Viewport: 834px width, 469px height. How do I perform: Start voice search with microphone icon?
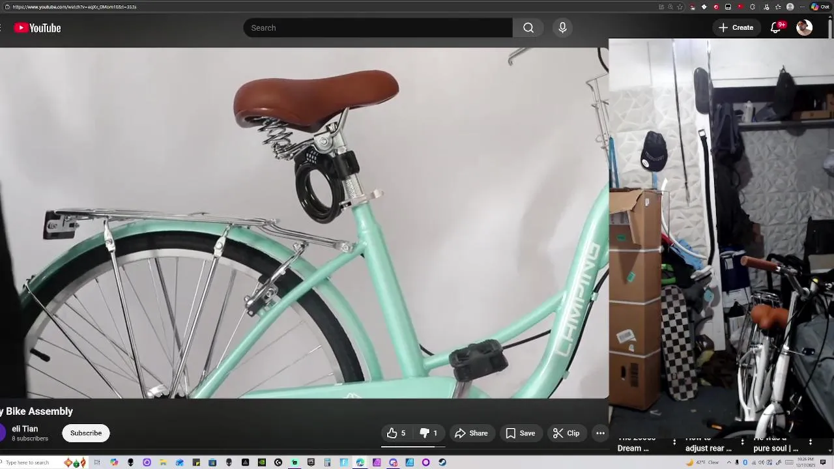pos(562,28)
